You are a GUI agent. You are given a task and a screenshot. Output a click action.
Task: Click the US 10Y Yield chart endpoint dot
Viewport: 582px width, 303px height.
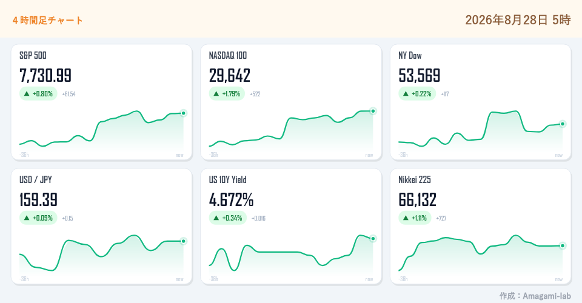pos(373,239)
